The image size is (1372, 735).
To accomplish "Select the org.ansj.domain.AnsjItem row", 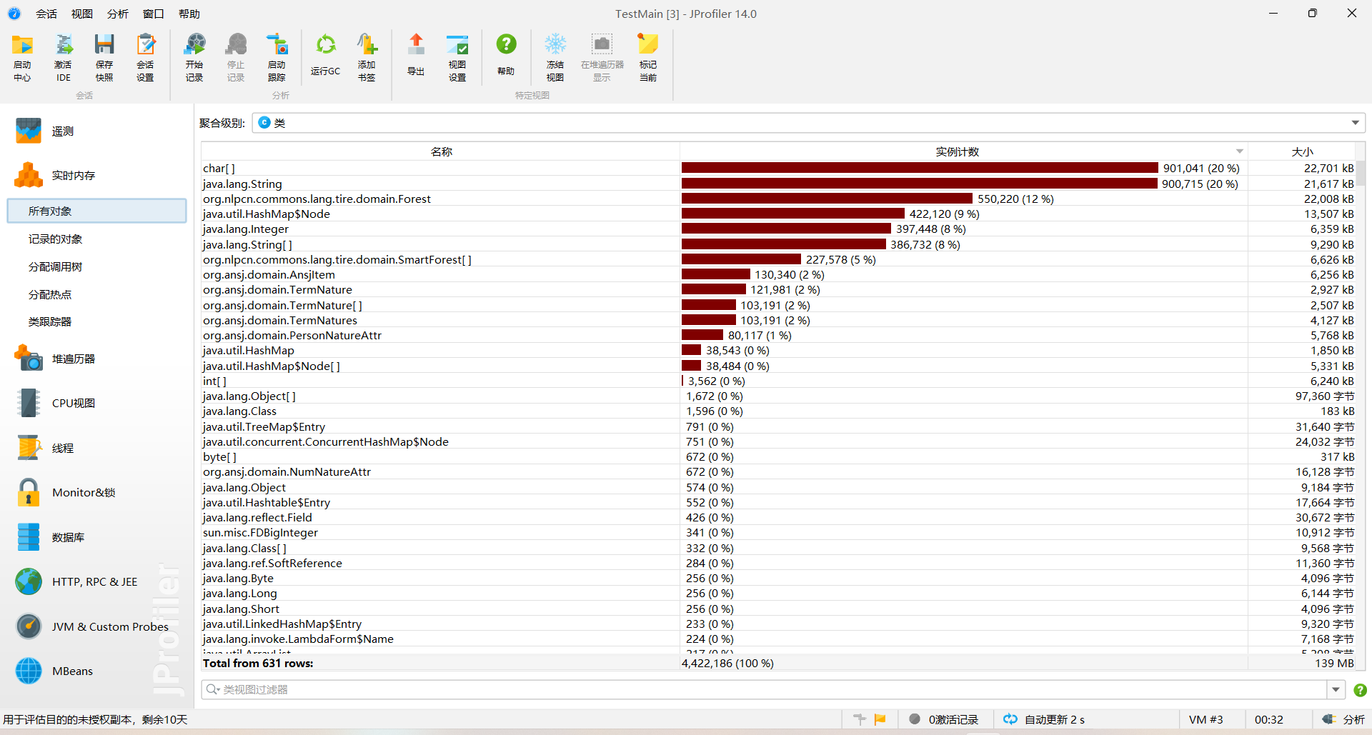I will [x=777, y=274].
